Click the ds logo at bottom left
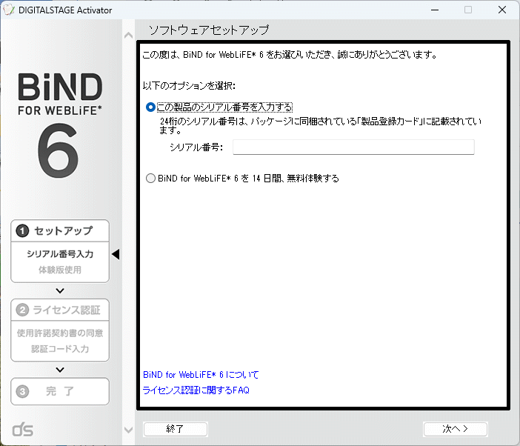The height and width of the screenshot is (446, 520). click(x=22, y=429)
